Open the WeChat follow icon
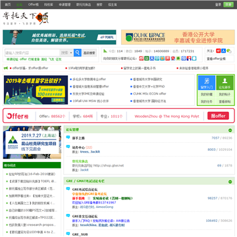Screen dimensions: 237x237 pyautogui.click(x=229, y=51)
